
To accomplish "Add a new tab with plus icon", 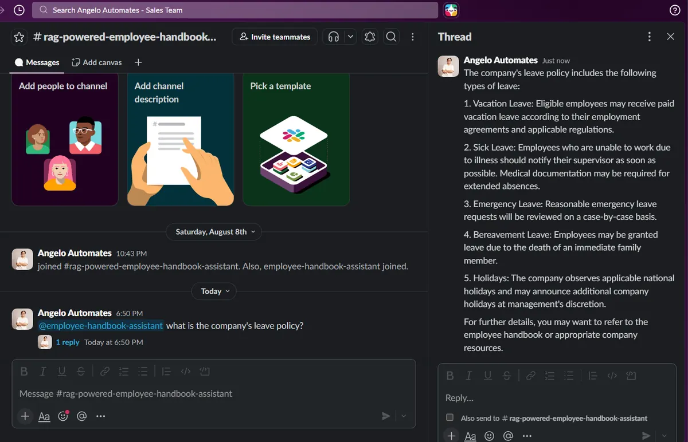I will (138, 62).
